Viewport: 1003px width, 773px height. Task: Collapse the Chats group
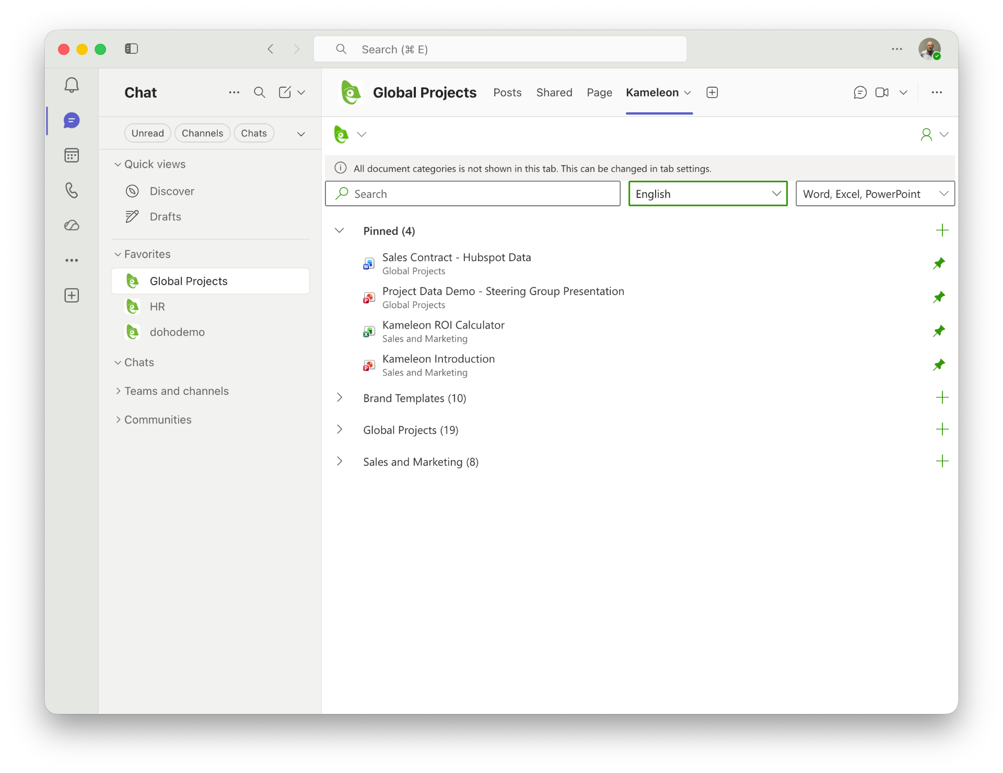pyautogui.click(x=118, y=362)
